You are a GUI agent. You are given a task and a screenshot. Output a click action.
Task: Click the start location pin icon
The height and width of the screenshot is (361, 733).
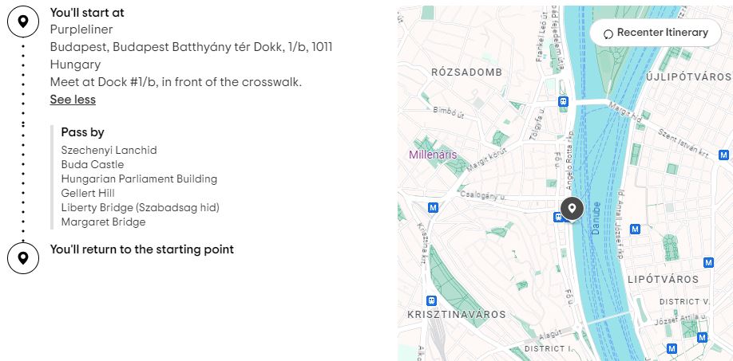point(23,22)
